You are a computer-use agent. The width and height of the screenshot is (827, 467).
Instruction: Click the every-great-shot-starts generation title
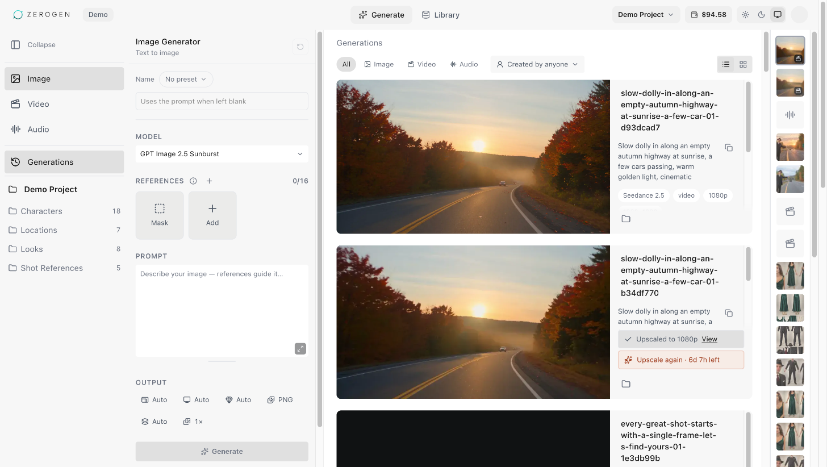[669, 441]
